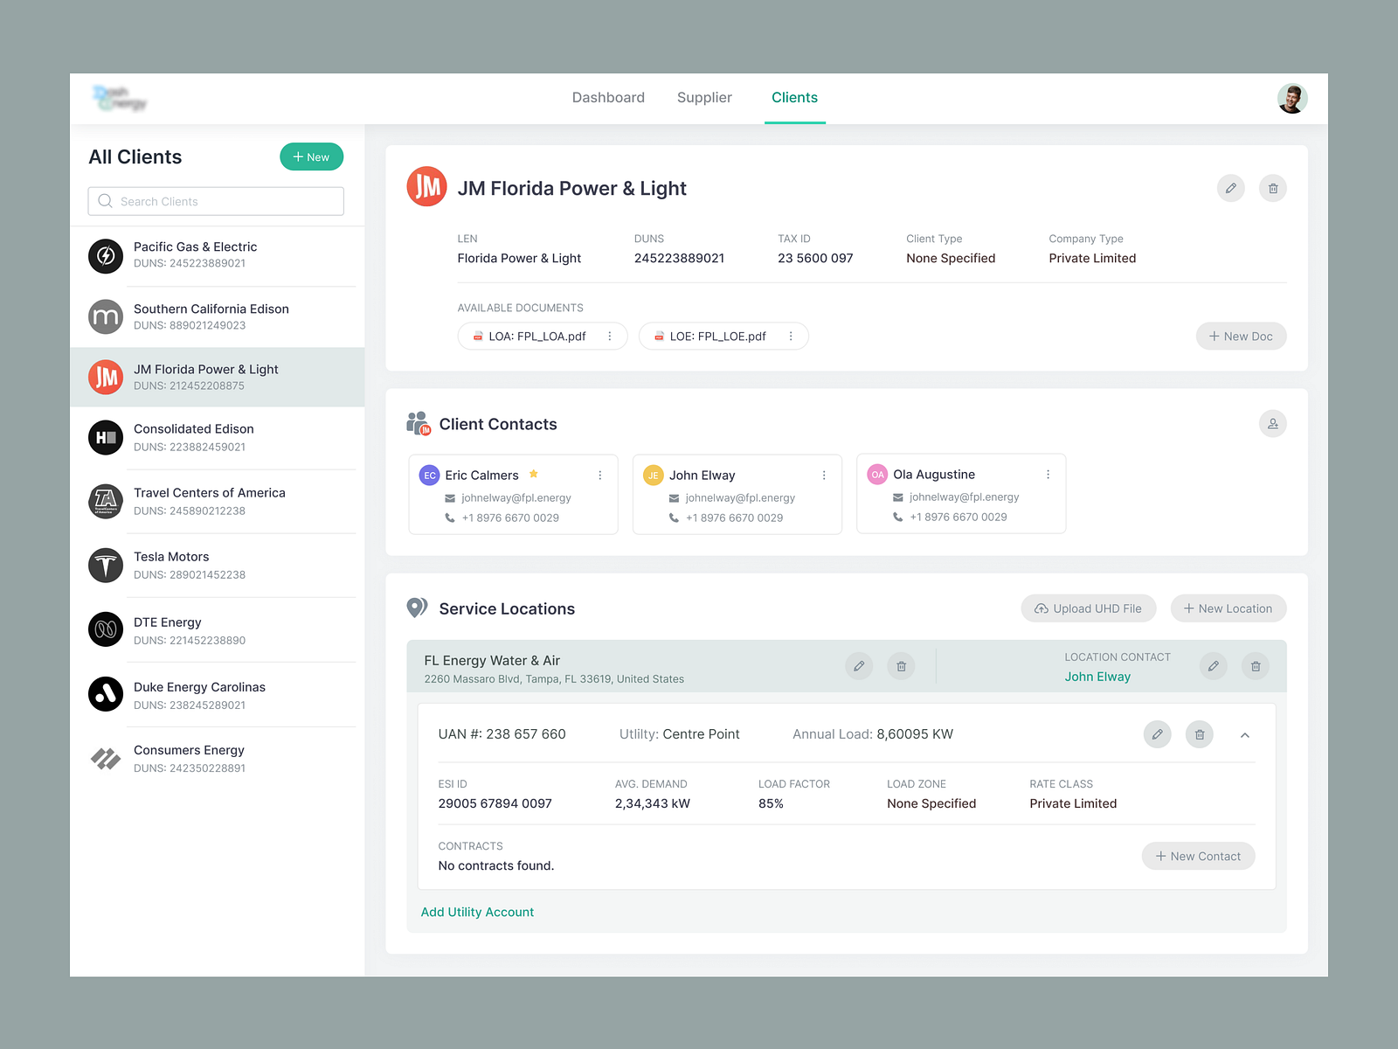Delete the location contact John Elway
The width and height of the screenshot is (1398, 1049).
coord(1255,665)
